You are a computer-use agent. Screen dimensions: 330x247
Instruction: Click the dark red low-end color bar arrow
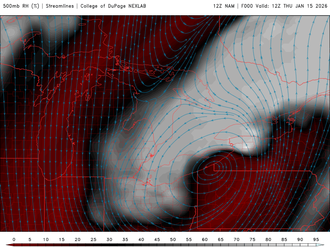(x=9, y=245)
